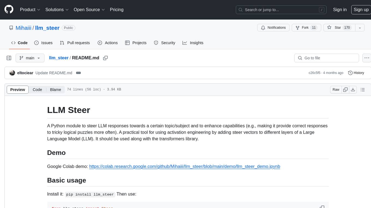Click the Sign up button

[361, 10]
